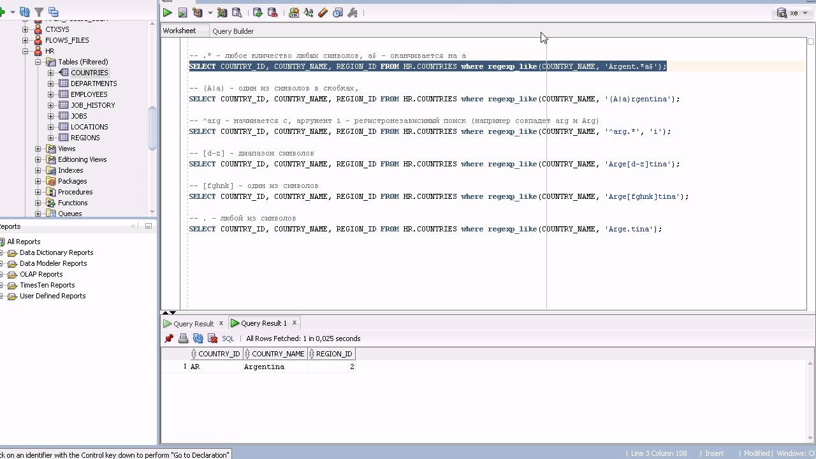The height and width of the screenshot is (459, 816).
Task: Expand the FLOWS_FILES user node
Action: tap(25, 40)
